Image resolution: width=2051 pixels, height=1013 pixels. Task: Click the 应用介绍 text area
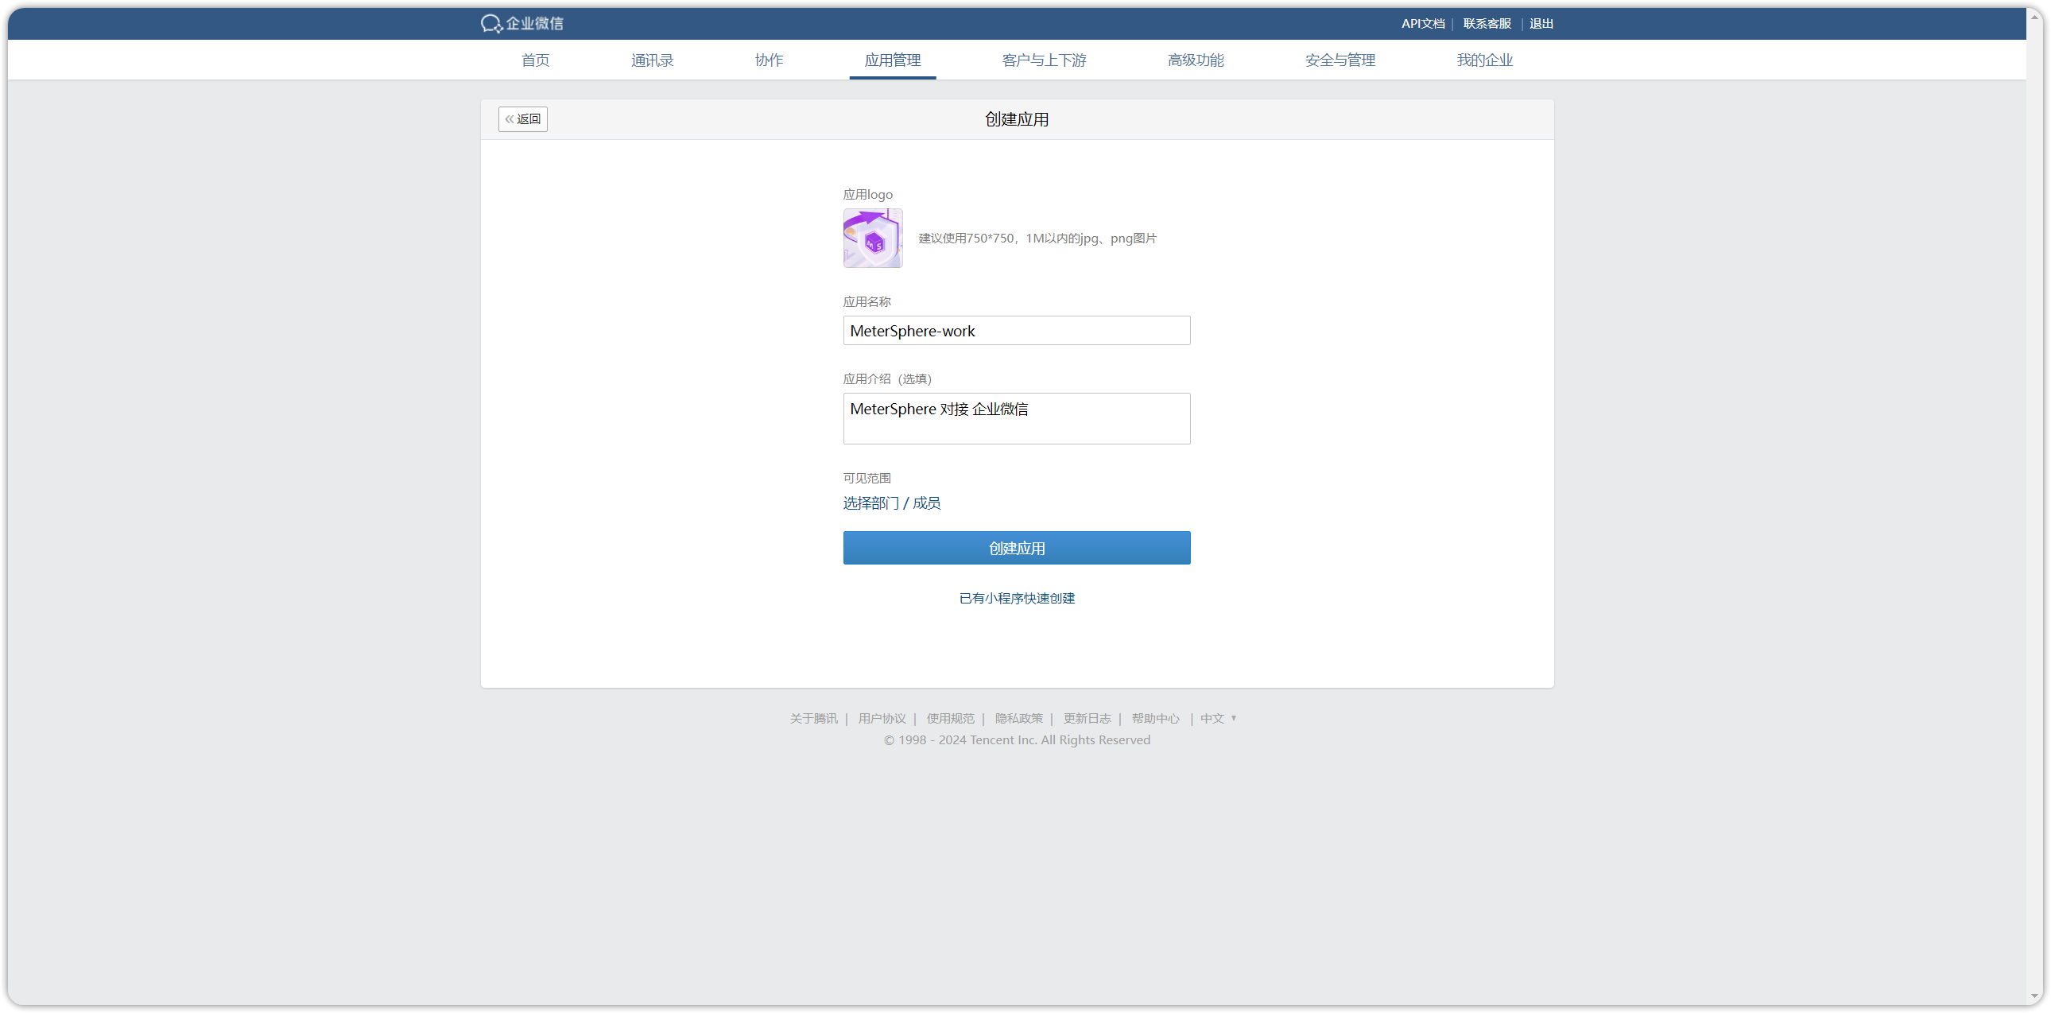[x=1017, y=418]
